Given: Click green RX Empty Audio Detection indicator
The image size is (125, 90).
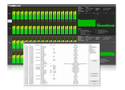Looking at the screenshot, I should 78,32.
